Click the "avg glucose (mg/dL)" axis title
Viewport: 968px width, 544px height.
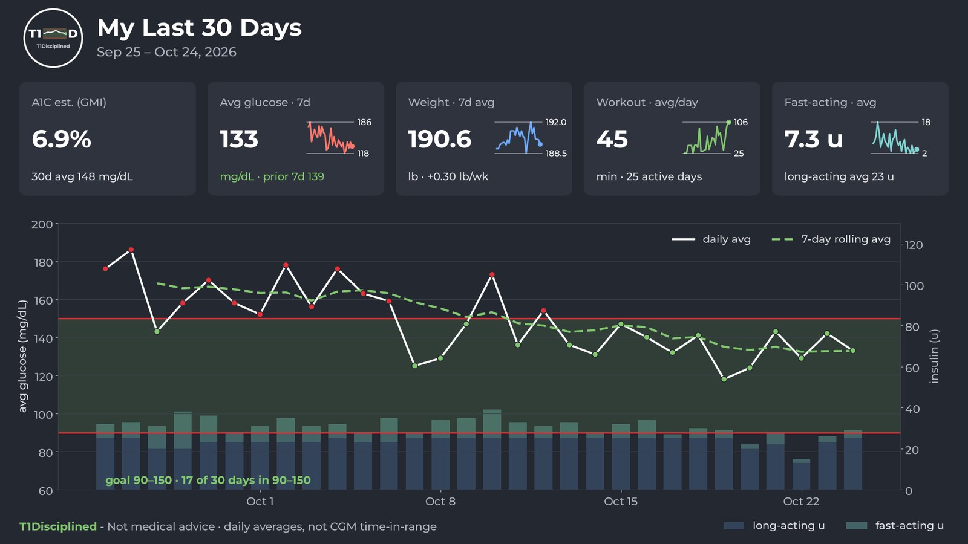click(x=23, y=356)
